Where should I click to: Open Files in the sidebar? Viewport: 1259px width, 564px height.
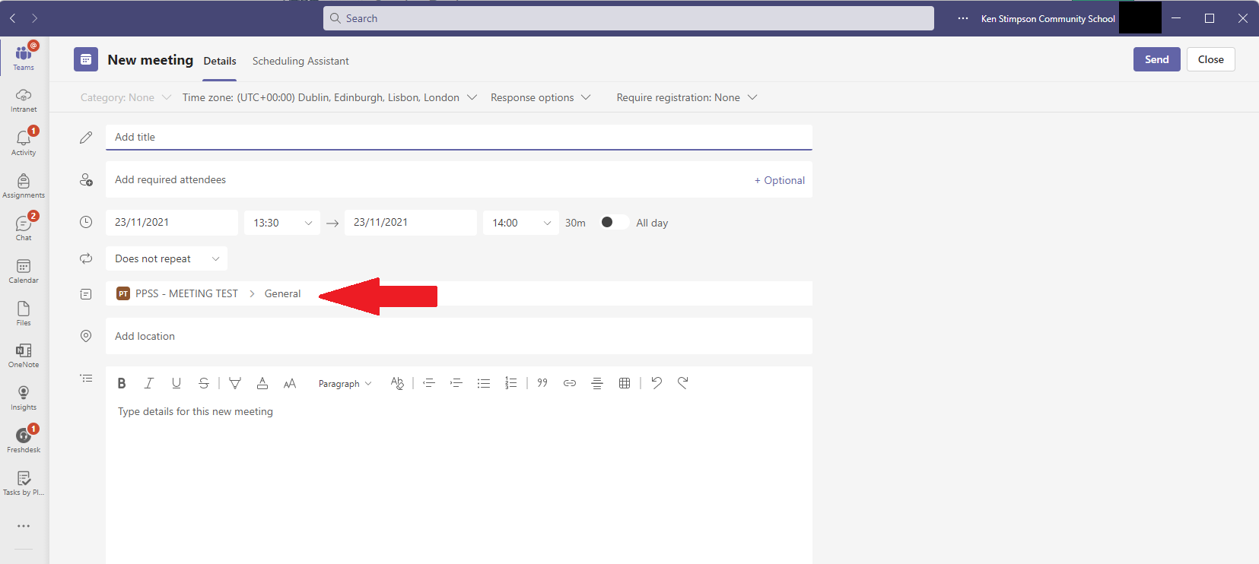[24, 313]
